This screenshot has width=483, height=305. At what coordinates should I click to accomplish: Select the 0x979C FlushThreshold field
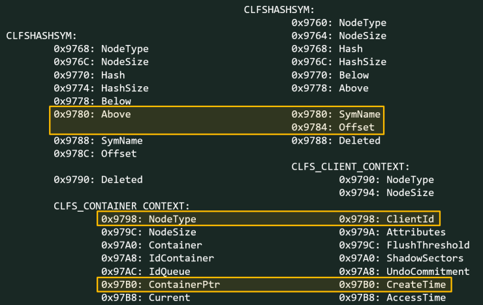404,245
